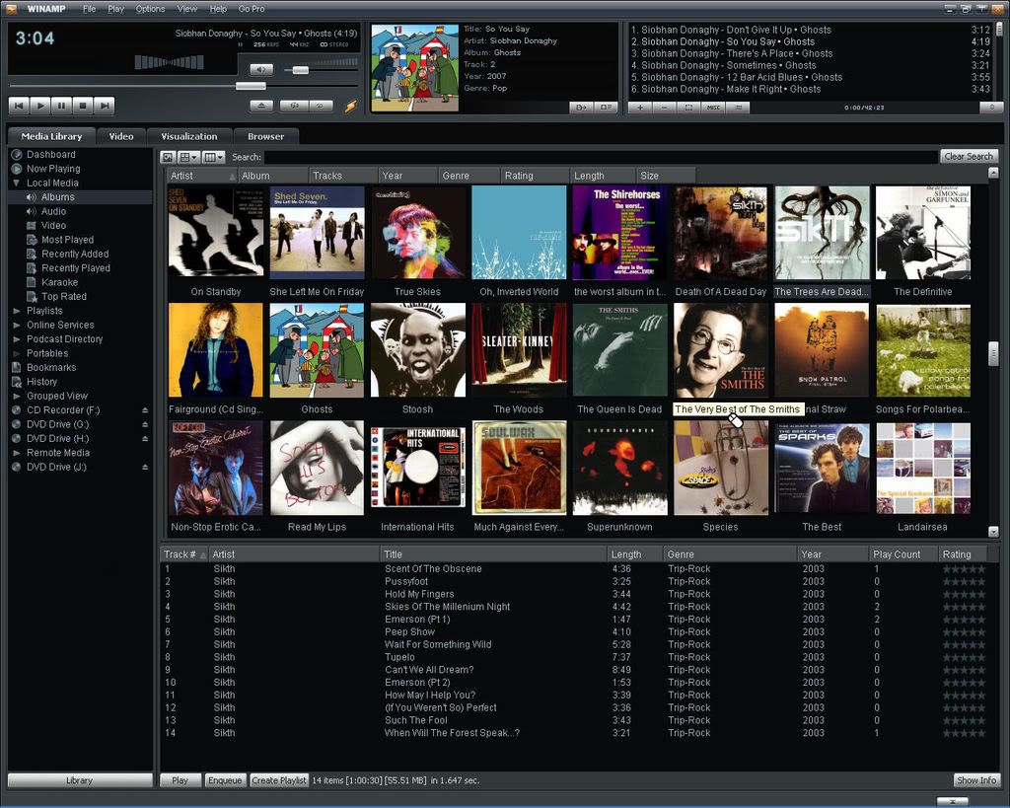Viewport: 1010px width, 808px height.
Task: Remove items with the playlist minus button
Action: [x=664, y=107]
